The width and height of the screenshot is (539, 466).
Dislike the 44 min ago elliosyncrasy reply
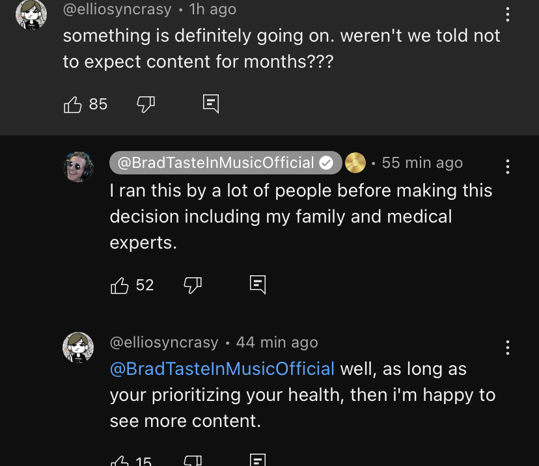(x=193, y=461)
